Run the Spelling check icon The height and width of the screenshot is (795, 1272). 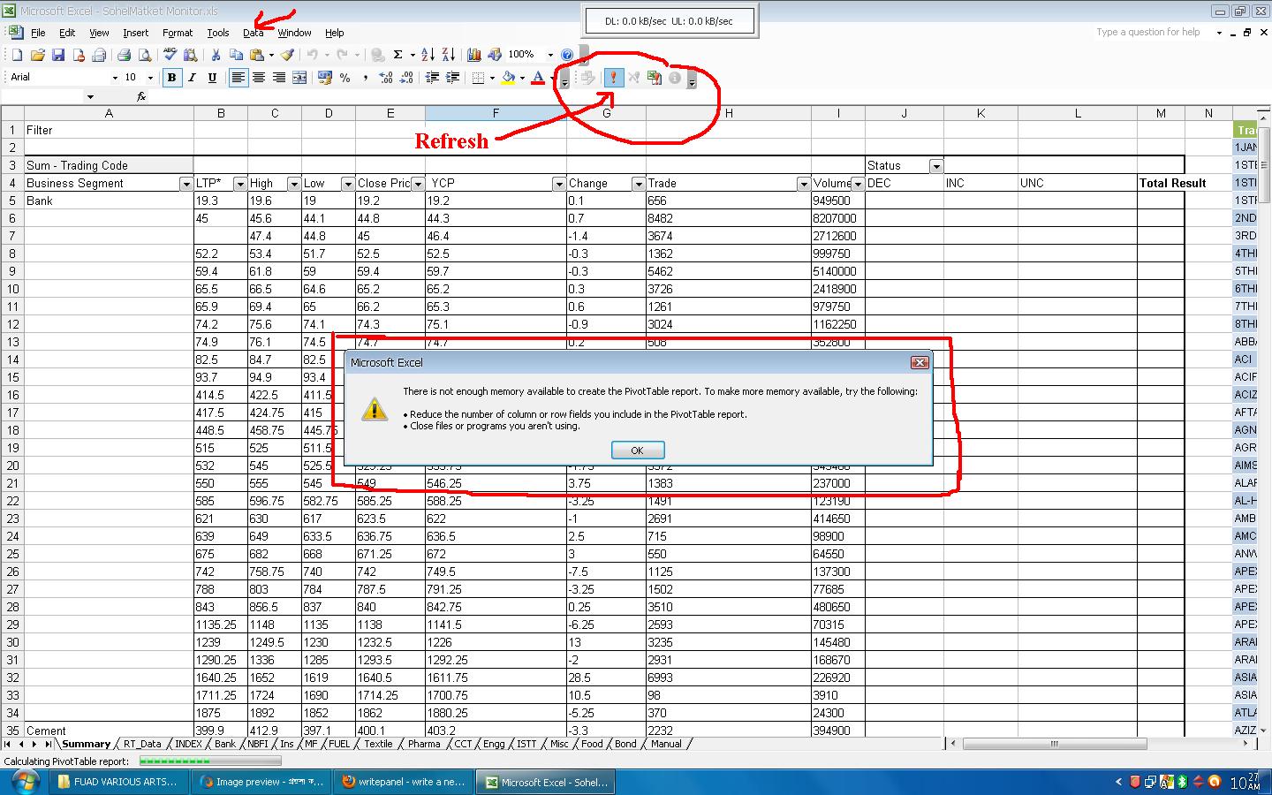click(x=170, y=55)
